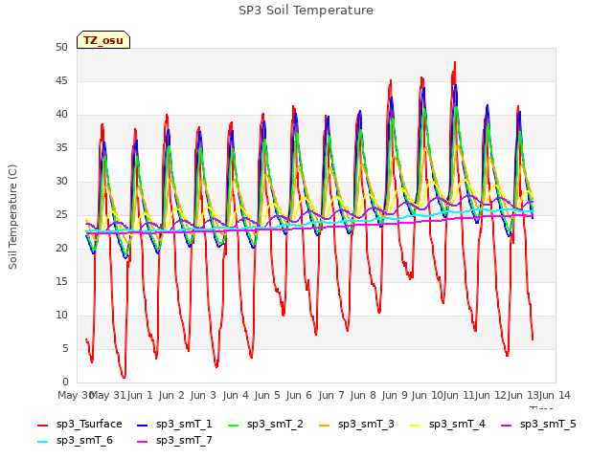Image resolution: width=613 pixels, height=459 pixels.
Task: Click the purple sp3_smT_5 legend swatch
Action: [x=507, y=425]
